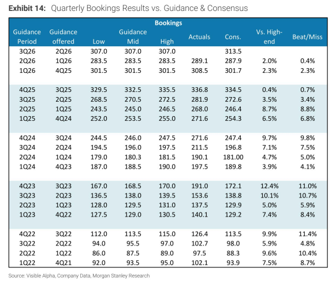Select guidance mid value 180.3
Image resolution: width=336 pixels, height=283 pixels.
[x=133, y=157]
